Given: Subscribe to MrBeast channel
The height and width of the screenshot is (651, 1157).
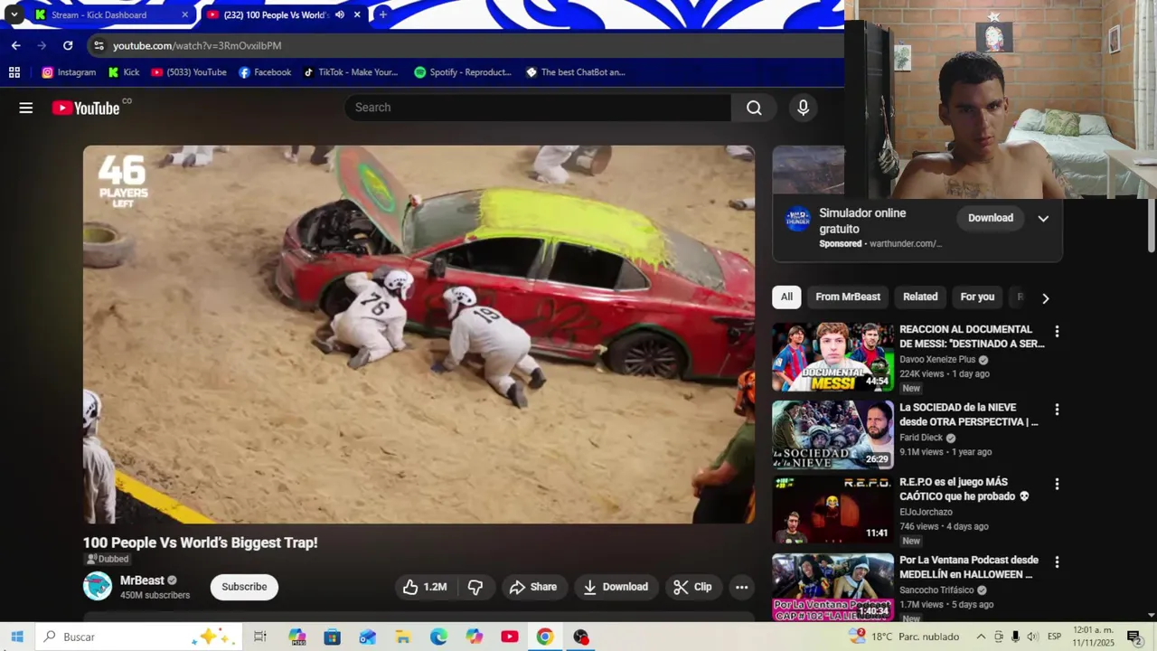Looking at the screenshot, I should 244,587.
